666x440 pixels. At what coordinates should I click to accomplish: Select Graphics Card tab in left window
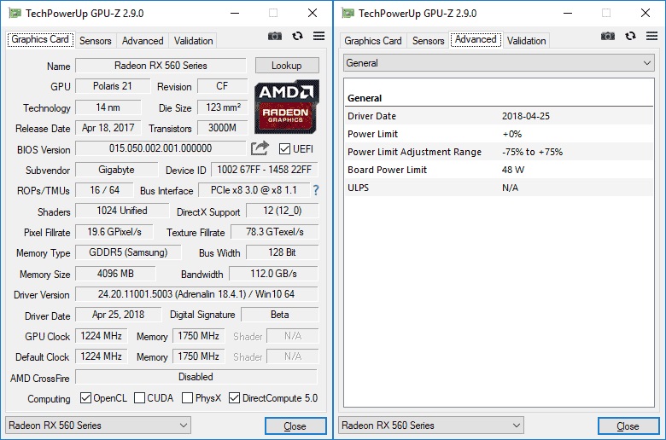[40, 39]
